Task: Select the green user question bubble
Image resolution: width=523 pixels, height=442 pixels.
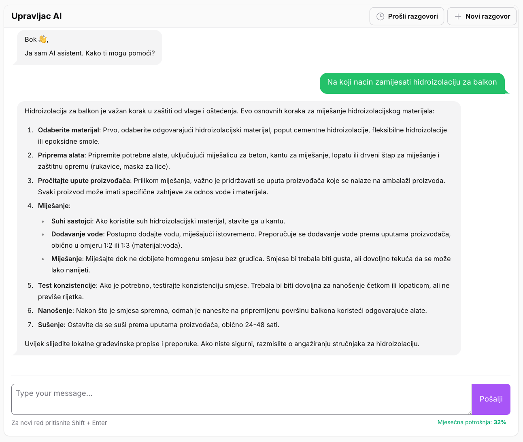Action: point(412,83)
